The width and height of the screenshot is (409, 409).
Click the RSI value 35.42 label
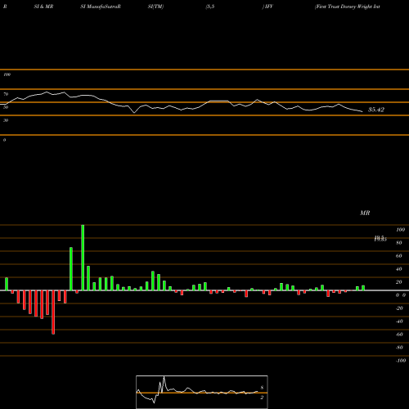[376, 110]
